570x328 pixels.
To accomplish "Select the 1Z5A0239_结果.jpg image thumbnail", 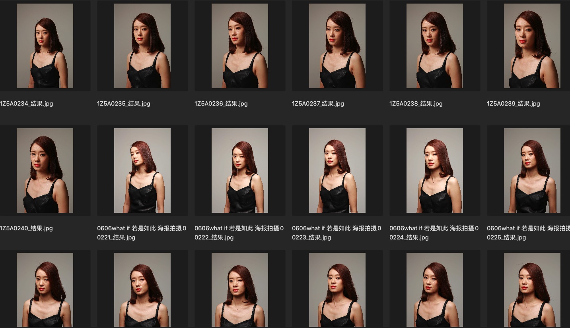I will [532, 46].
